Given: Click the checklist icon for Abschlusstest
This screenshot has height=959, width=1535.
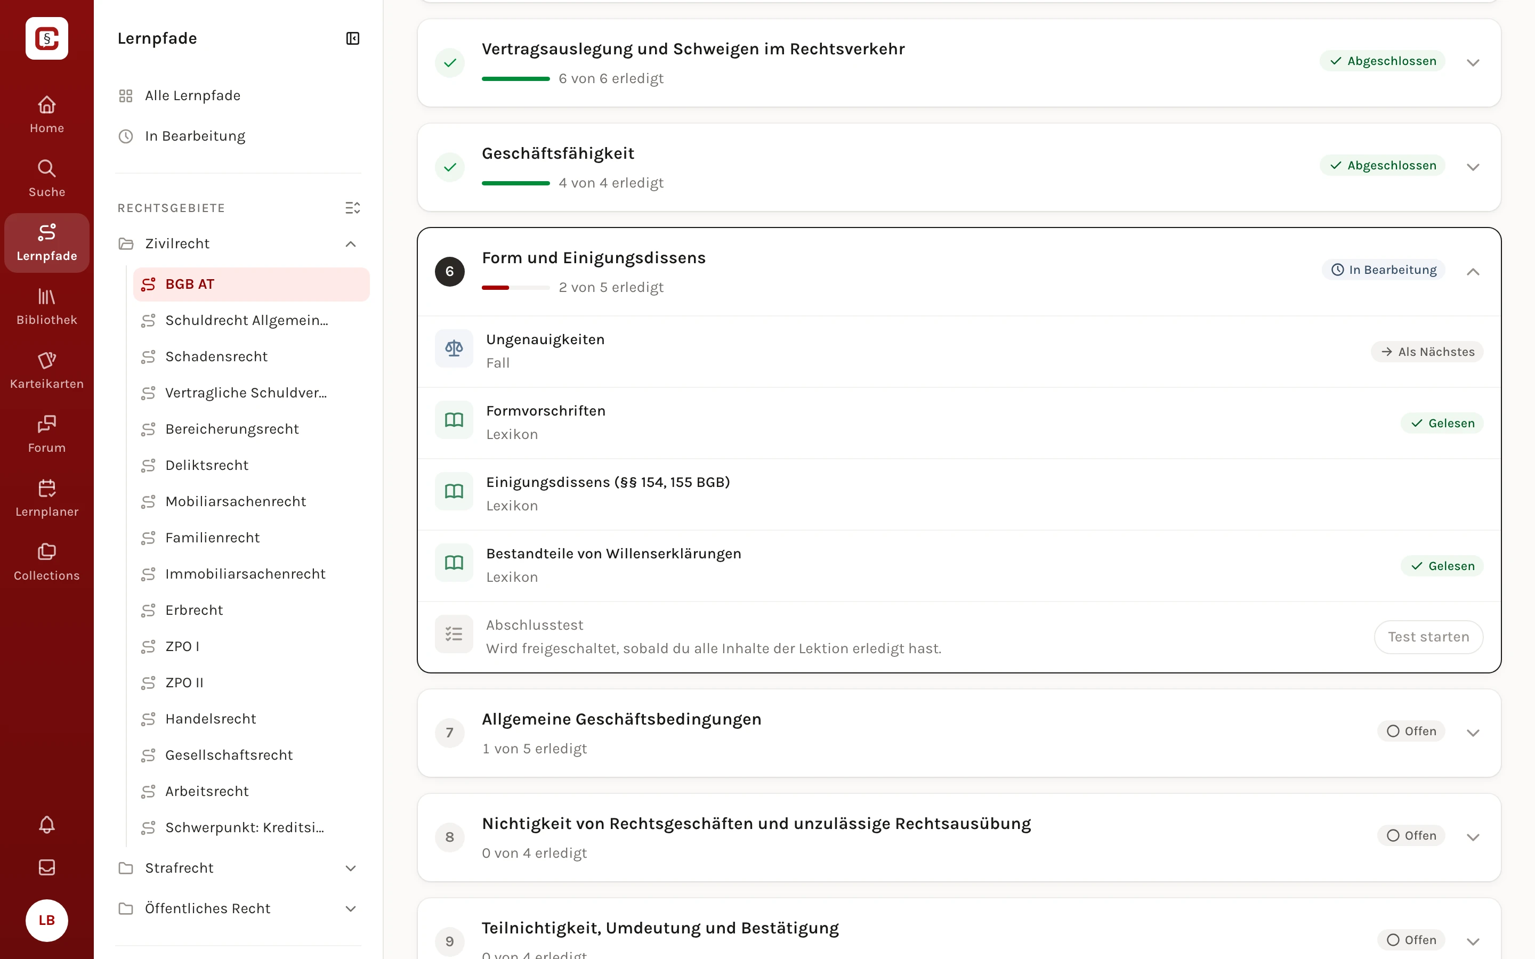Looking at the screenshot, I should click(x=454, y=633).
